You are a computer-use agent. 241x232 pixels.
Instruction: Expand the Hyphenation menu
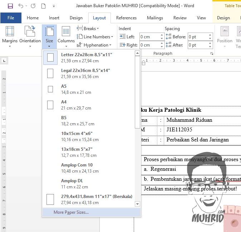coord(94,45)
